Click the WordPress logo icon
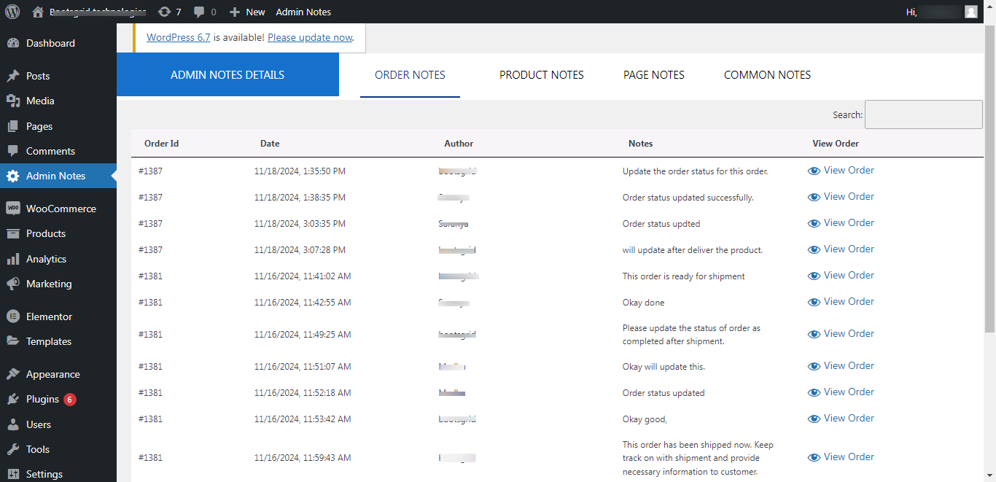This screenshot has width=996, height=482. click(x=12, y=12)
